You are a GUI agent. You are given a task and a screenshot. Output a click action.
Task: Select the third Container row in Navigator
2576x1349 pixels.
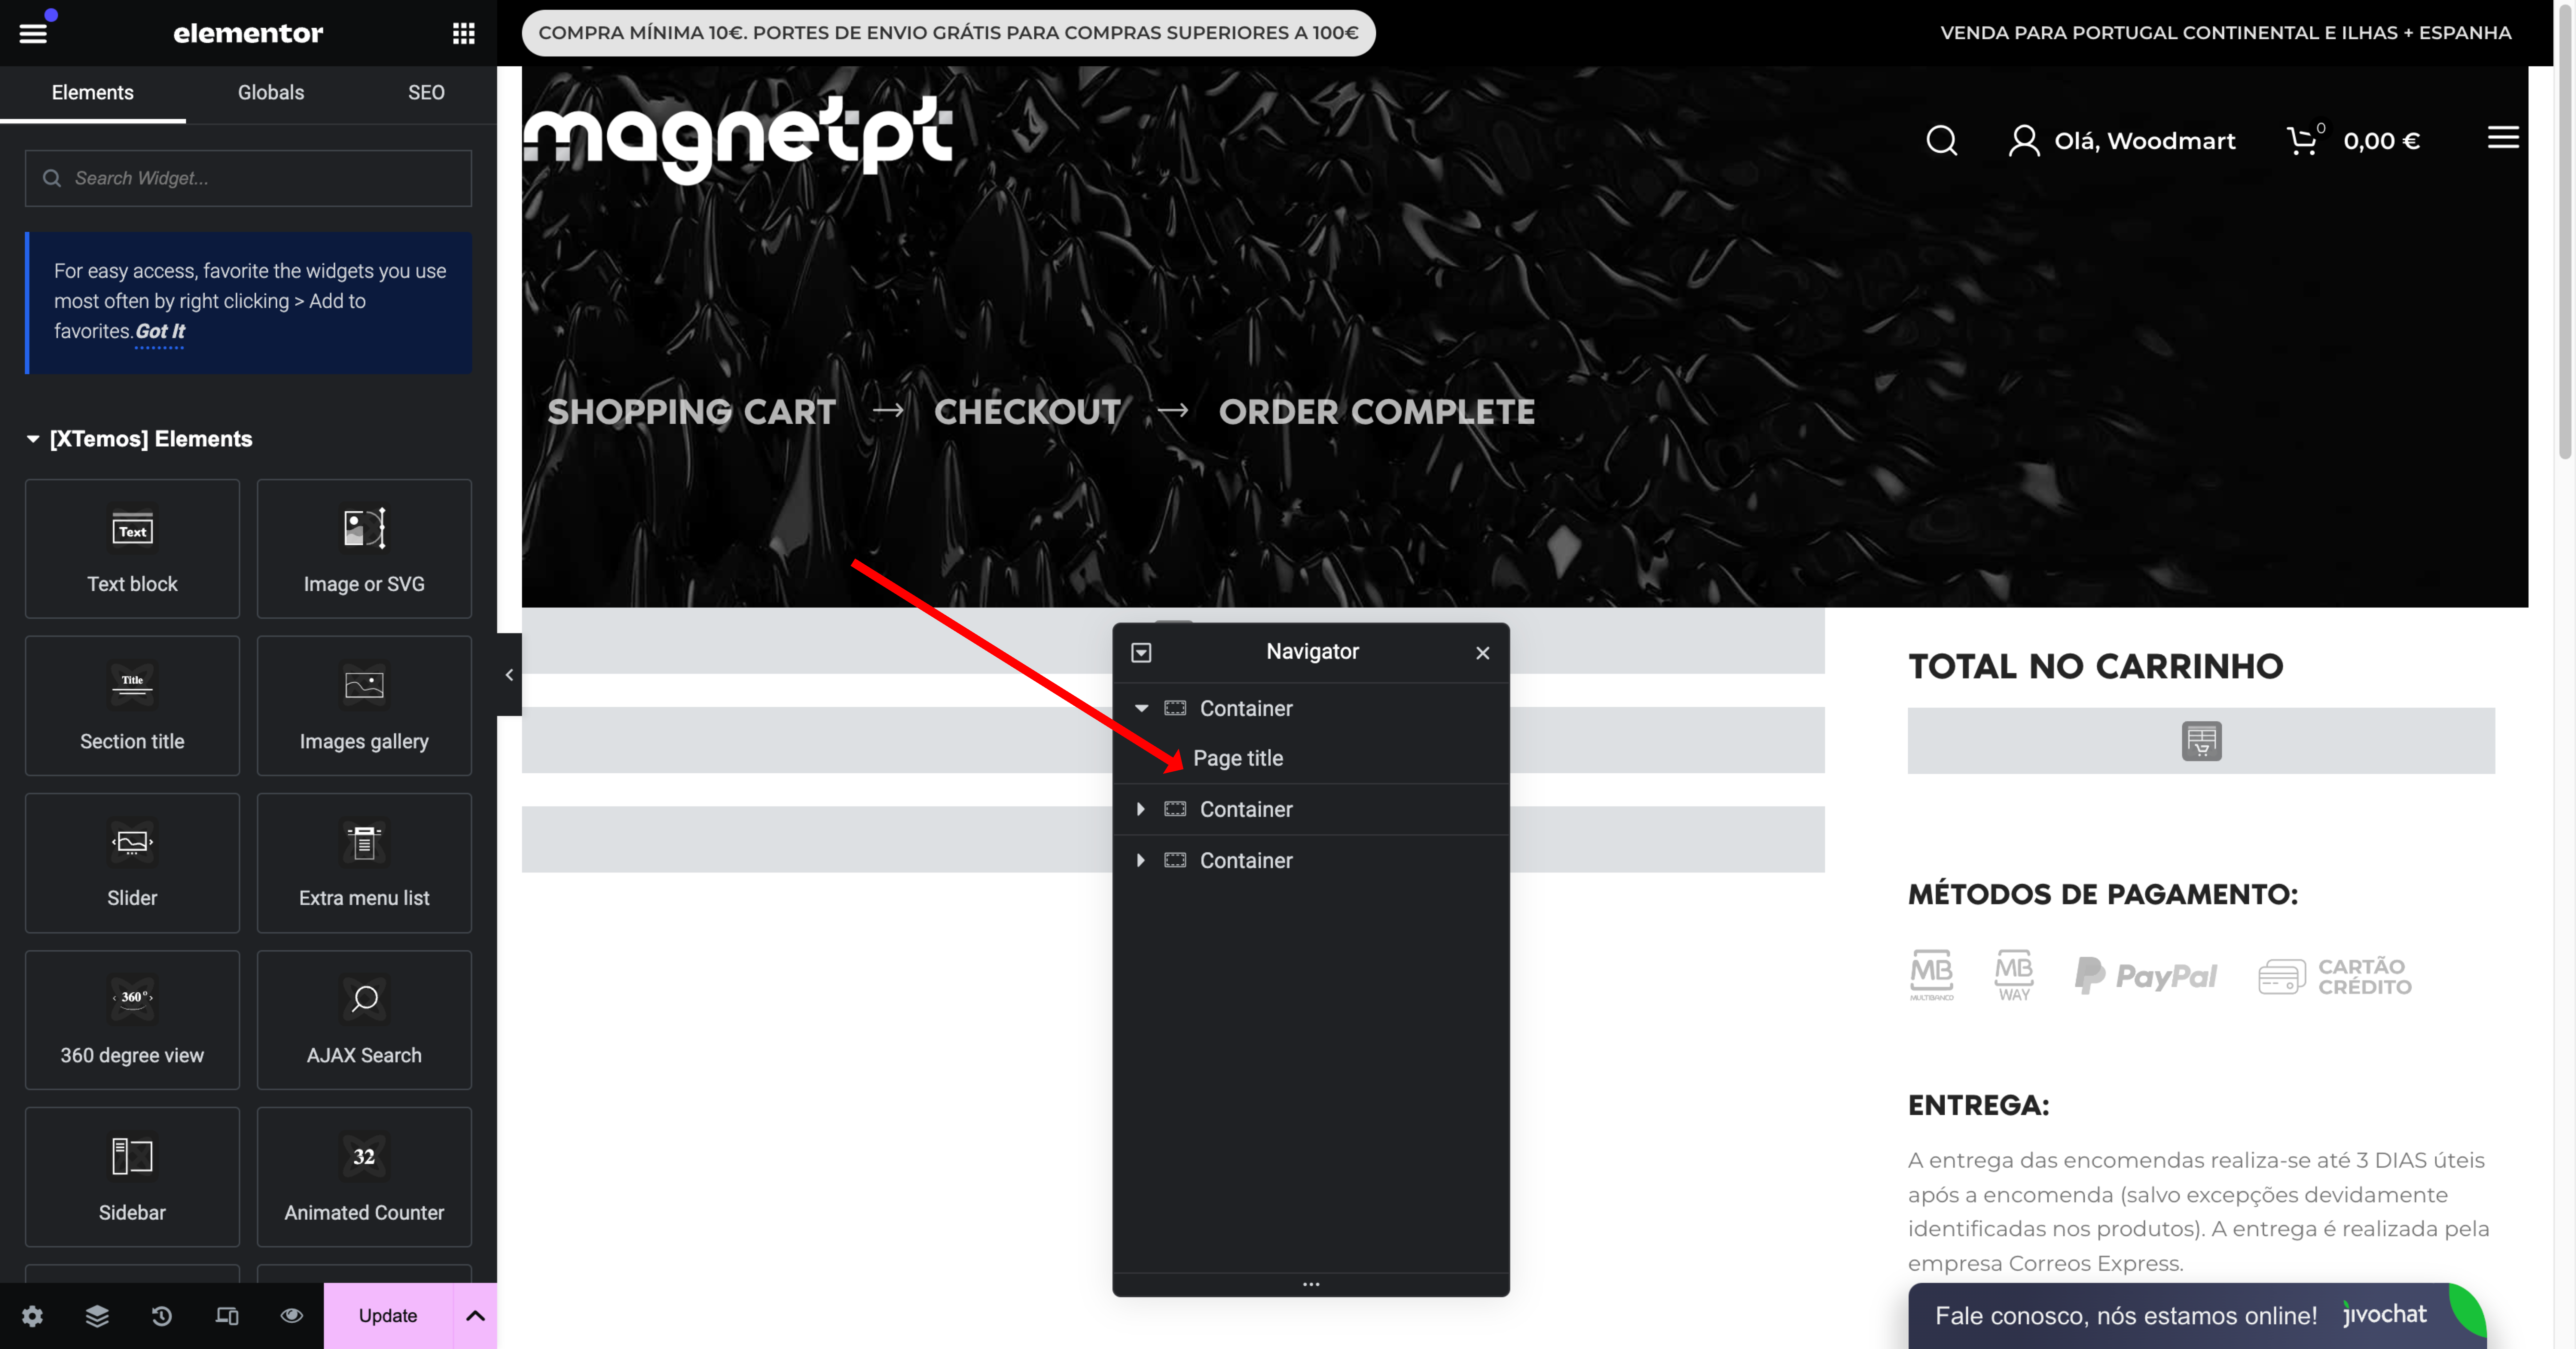coord(1311,860)
